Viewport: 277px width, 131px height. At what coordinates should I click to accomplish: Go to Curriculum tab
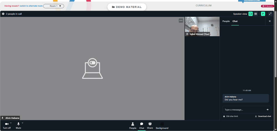(204, 6)
